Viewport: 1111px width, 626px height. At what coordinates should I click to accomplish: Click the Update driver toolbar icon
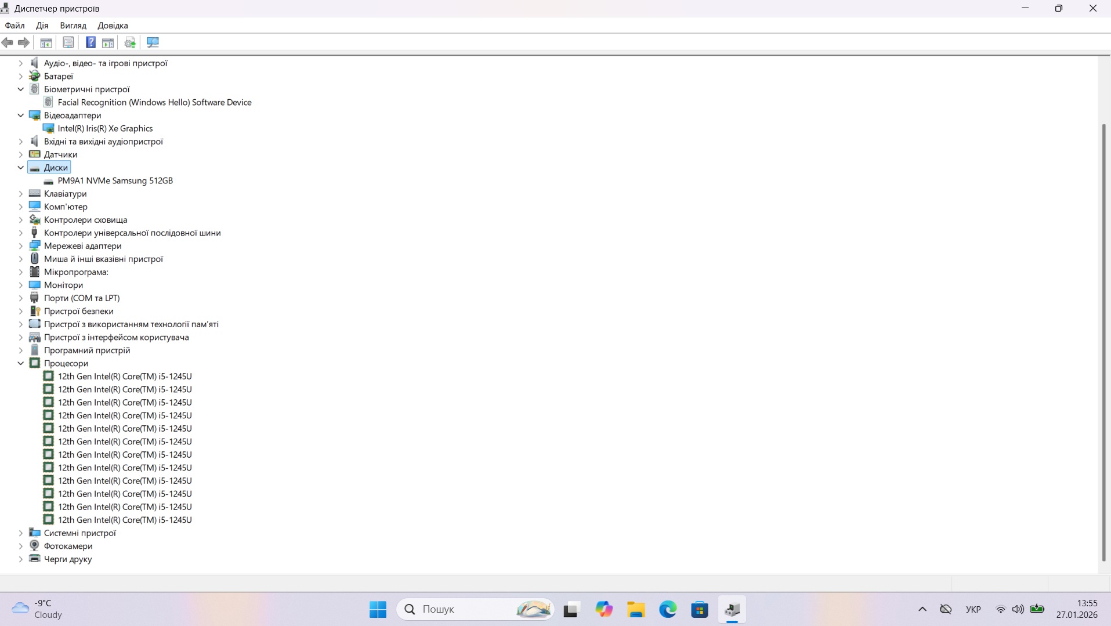[130, 42]
